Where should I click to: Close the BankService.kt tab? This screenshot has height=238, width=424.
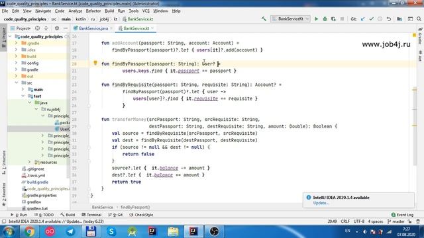(152, 28)
